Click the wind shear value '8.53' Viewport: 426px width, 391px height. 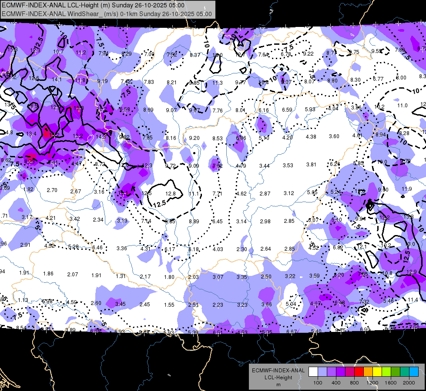pos(218,139)
